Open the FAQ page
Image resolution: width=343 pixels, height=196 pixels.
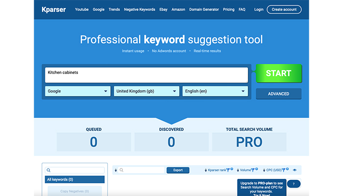tap(242, 9)
